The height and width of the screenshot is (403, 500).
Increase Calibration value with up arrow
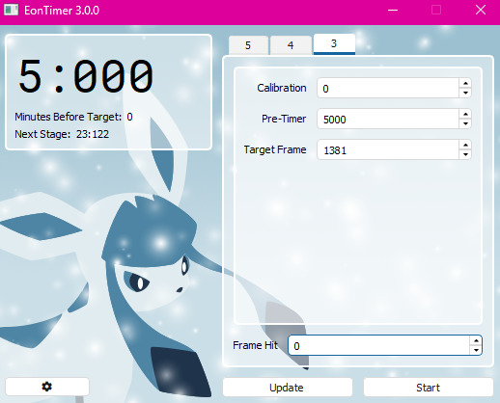pyautogui.click(x=465, y=83)
